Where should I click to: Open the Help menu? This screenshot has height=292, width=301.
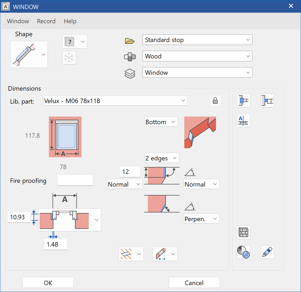coord(70,21)
